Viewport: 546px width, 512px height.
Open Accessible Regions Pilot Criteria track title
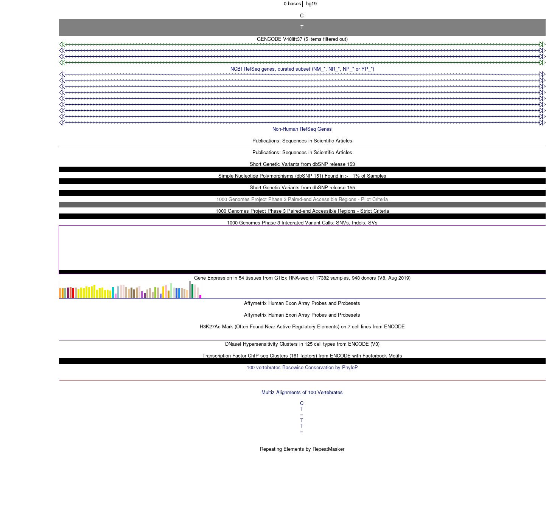coord(302,199)
